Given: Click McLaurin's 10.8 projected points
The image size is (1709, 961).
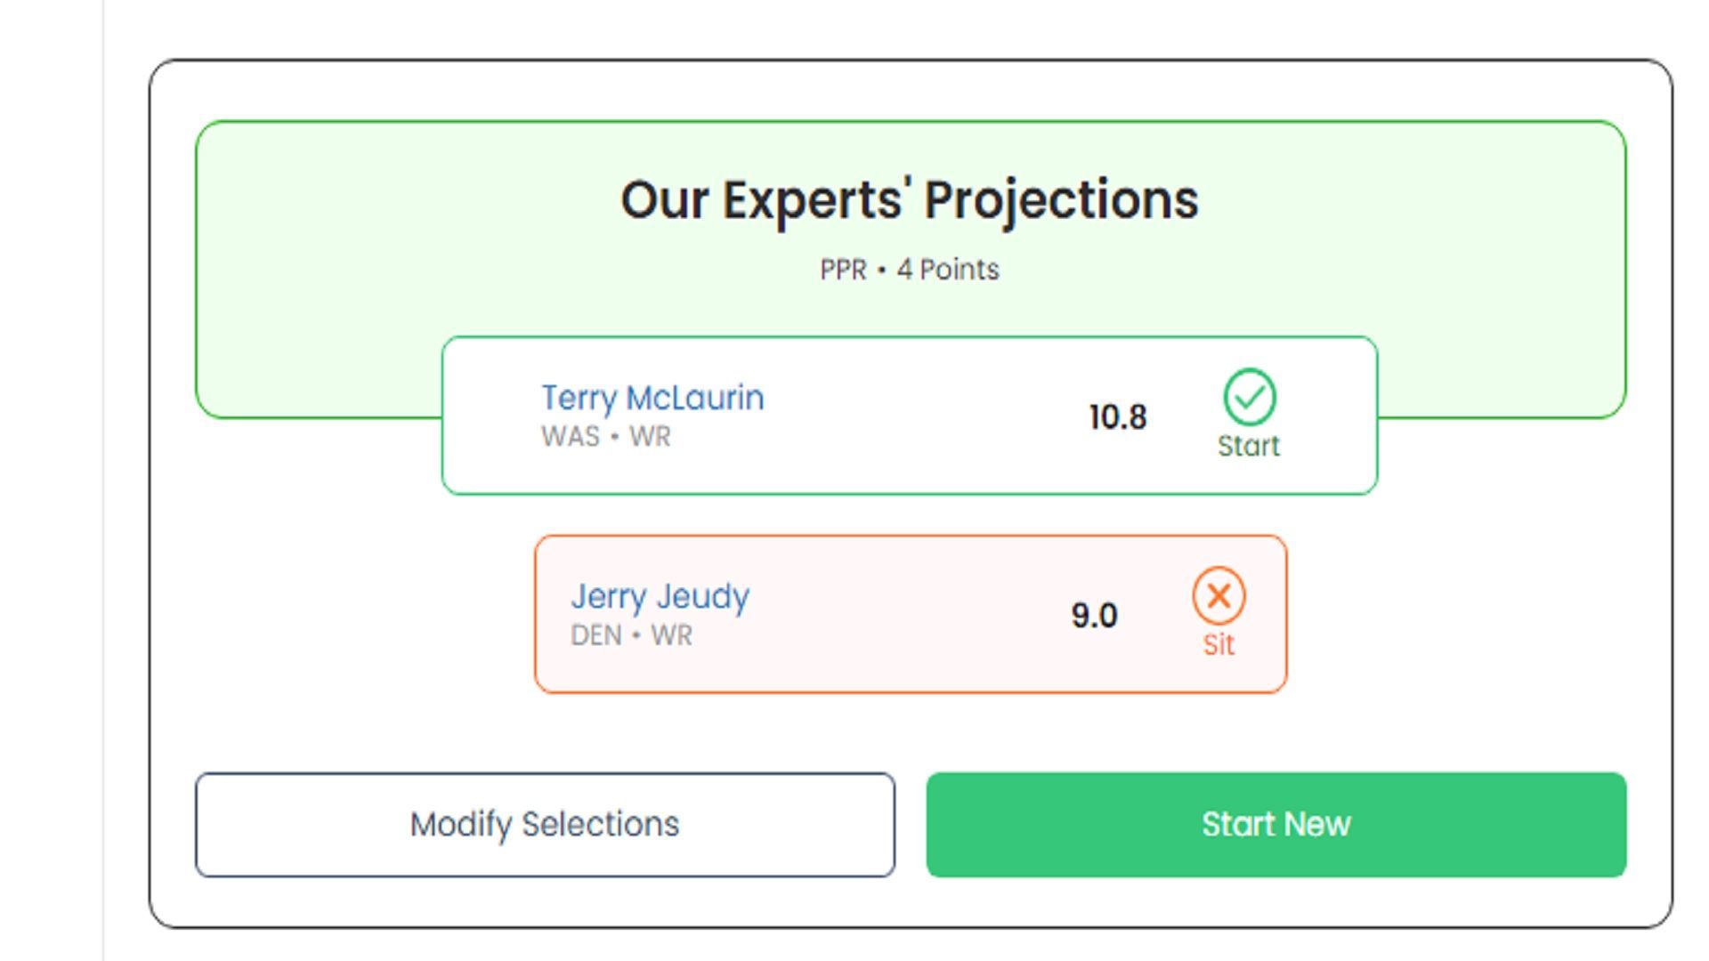Looking at the screenshot, I should (x=1117, y=417).
